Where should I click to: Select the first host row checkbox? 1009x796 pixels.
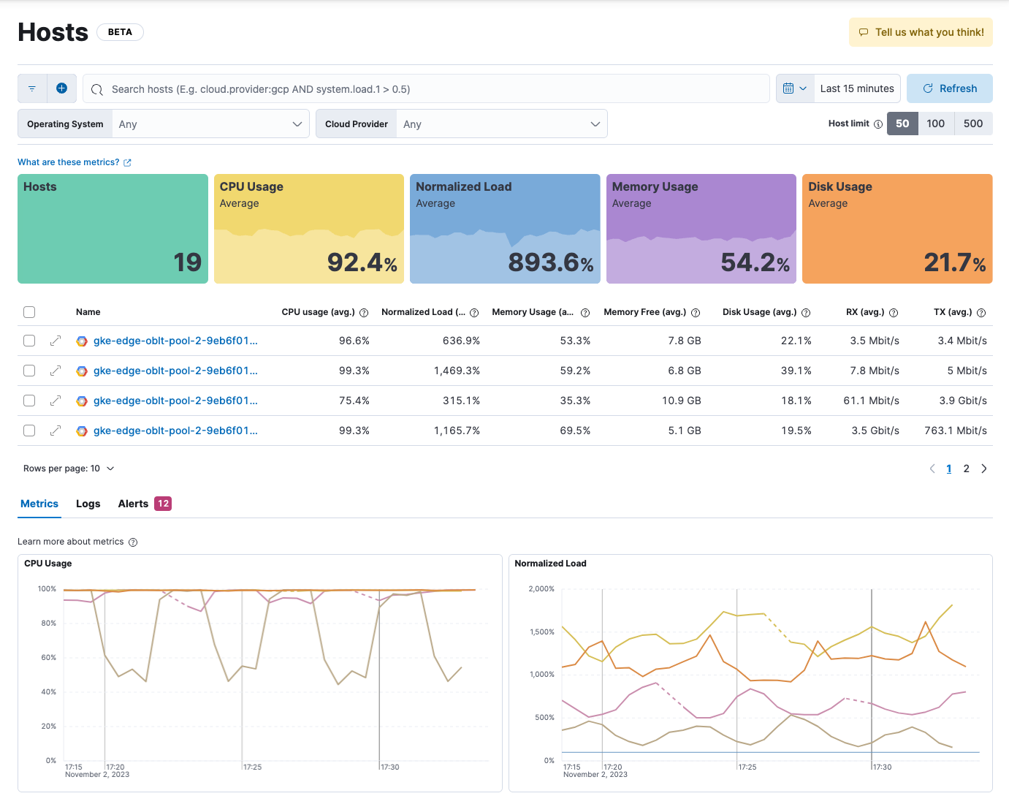coord(29,341)
